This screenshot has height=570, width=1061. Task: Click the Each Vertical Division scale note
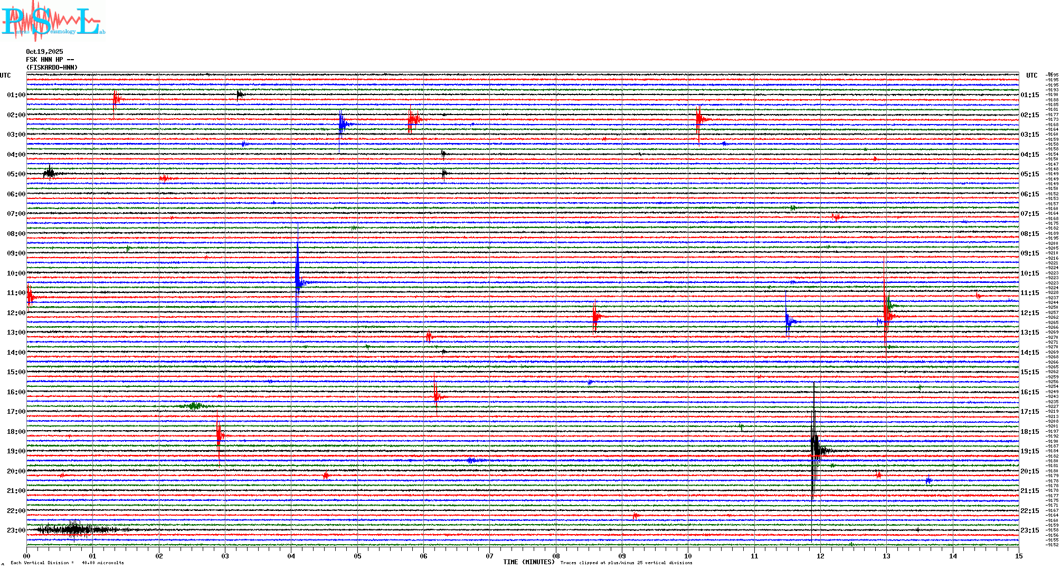click(x=67, y=563)
